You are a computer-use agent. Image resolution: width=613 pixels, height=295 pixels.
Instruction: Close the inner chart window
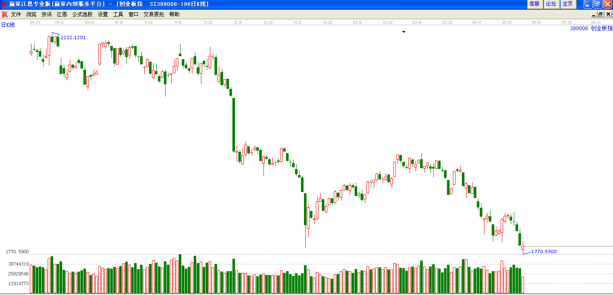tap(607, 14)
